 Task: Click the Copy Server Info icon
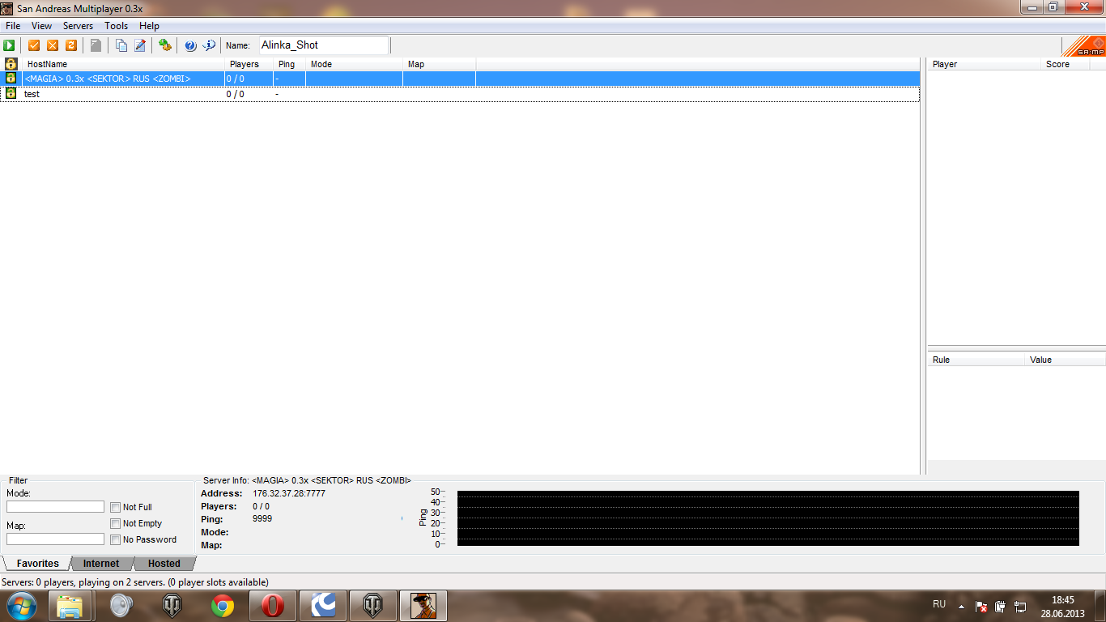[x=121, y=45]
